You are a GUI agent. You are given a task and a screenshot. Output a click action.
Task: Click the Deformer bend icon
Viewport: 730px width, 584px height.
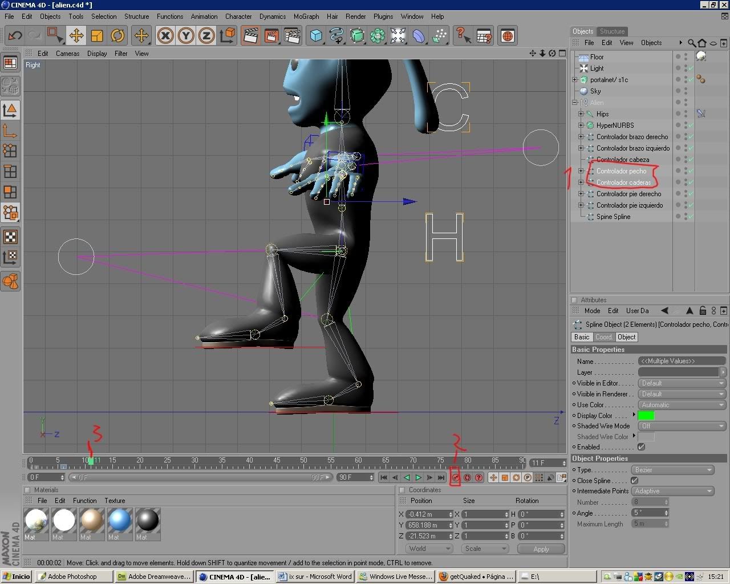coord(419,36)
